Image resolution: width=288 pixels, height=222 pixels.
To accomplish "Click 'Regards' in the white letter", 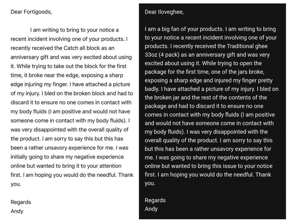I will [x=21, y=202].
